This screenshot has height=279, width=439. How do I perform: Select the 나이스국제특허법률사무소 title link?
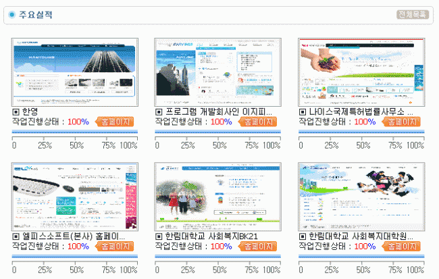pyautogui.click(x=361, y=111)
